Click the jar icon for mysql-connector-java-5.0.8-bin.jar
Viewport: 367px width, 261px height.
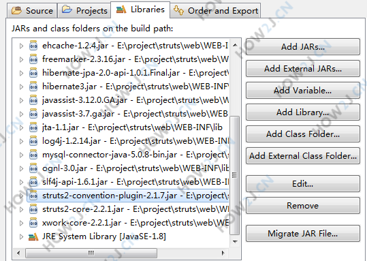click(33, 155)
